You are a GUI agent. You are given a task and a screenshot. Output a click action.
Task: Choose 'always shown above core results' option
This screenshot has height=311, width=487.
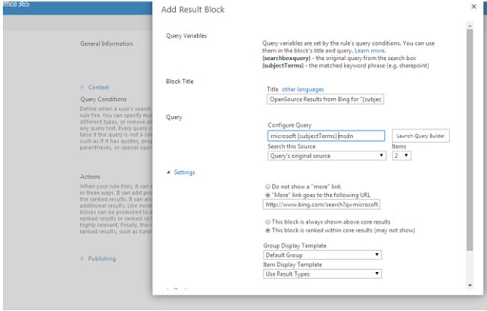[x=267, y=222]
